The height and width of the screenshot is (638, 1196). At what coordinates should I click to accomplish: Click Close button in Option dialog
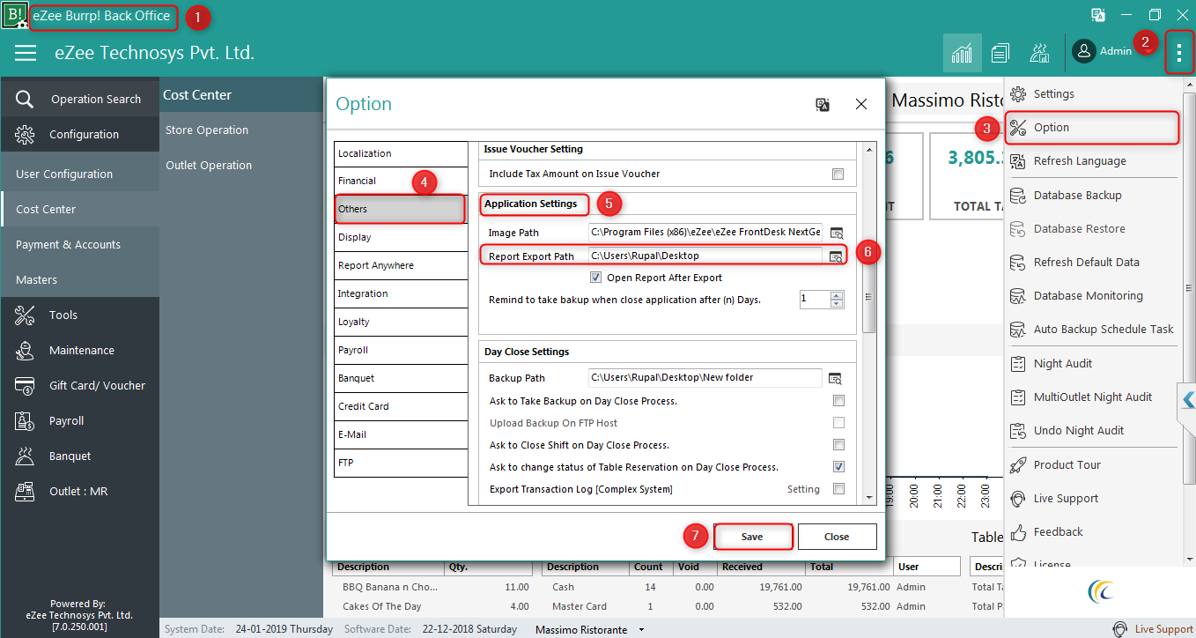coord(837,537)
